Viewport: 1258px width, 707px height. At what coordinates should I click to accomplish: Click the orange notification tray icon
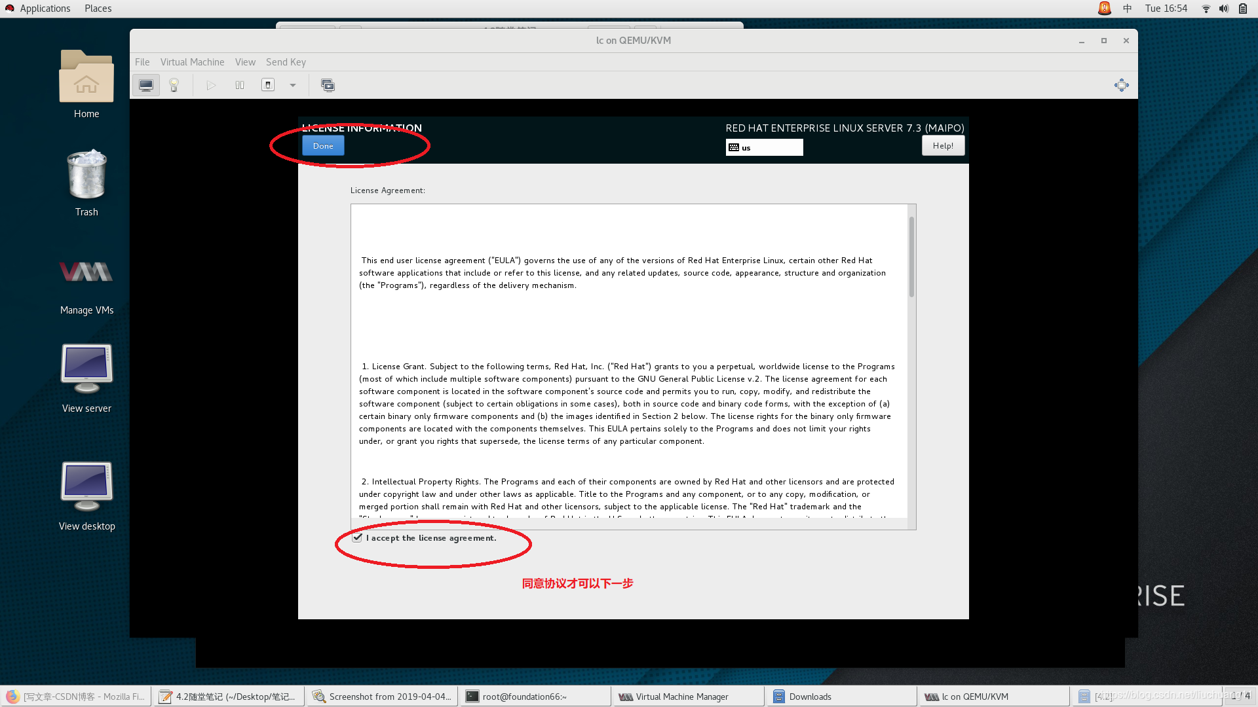click(x=1105, y=9)
